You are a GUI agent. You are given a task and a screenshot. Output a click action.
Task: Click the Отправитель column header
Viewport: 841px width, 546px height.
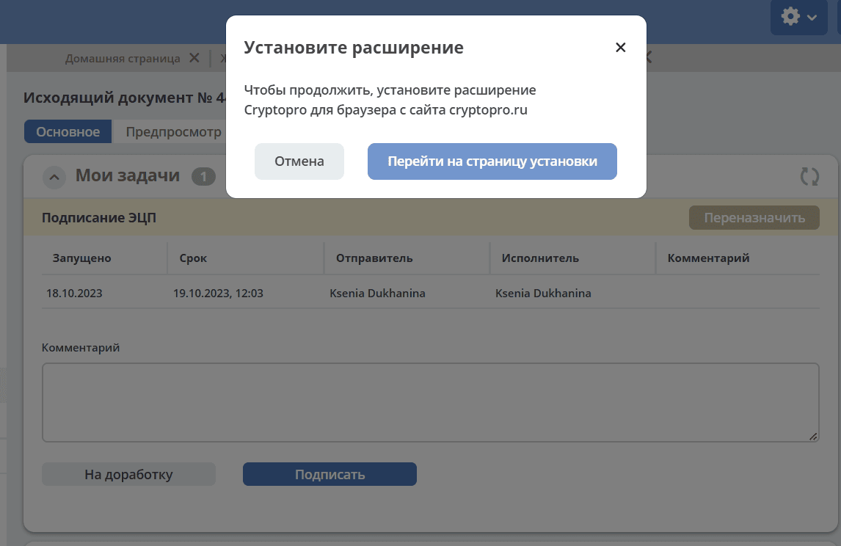point(374,258)
